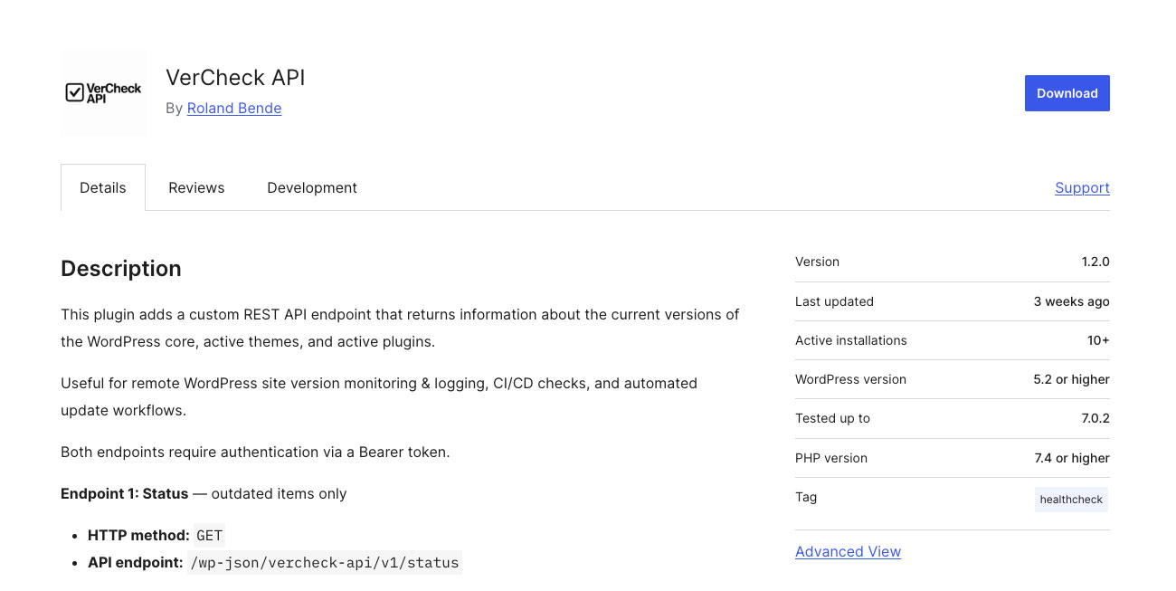Click the VerCheck API title heading
This screenshot has width=1176, height=591.
tap(235, 77)
